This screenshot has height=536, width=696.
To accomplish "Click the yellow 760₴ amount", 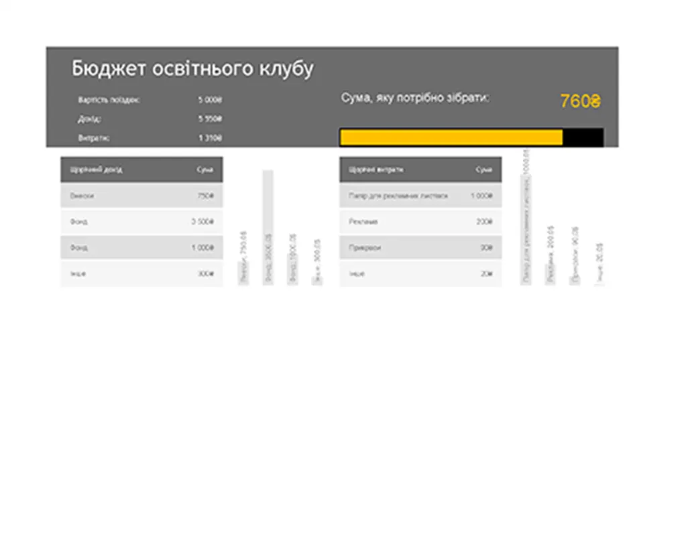I will [x=580, y=102].
